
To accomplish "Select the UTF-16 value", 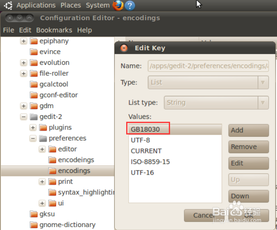I will pyautogui.click(x=175, y=173).
